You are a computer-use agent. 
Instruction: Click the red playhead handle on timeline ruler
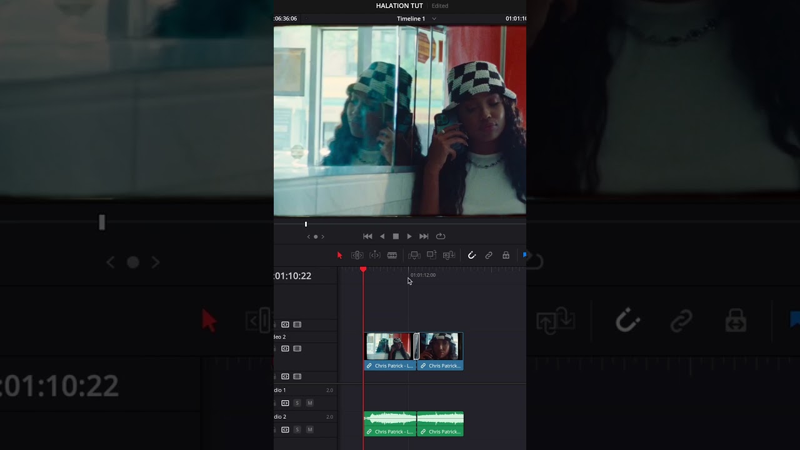[x=363, y=269]
